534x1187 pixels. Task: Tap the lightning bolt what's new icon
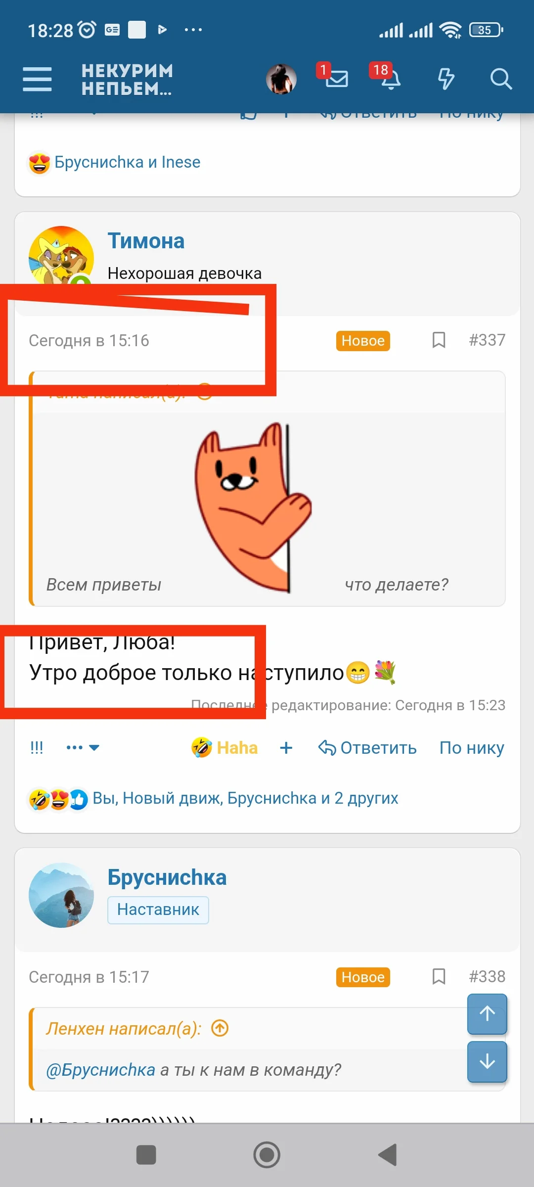(x=446, y=79)
